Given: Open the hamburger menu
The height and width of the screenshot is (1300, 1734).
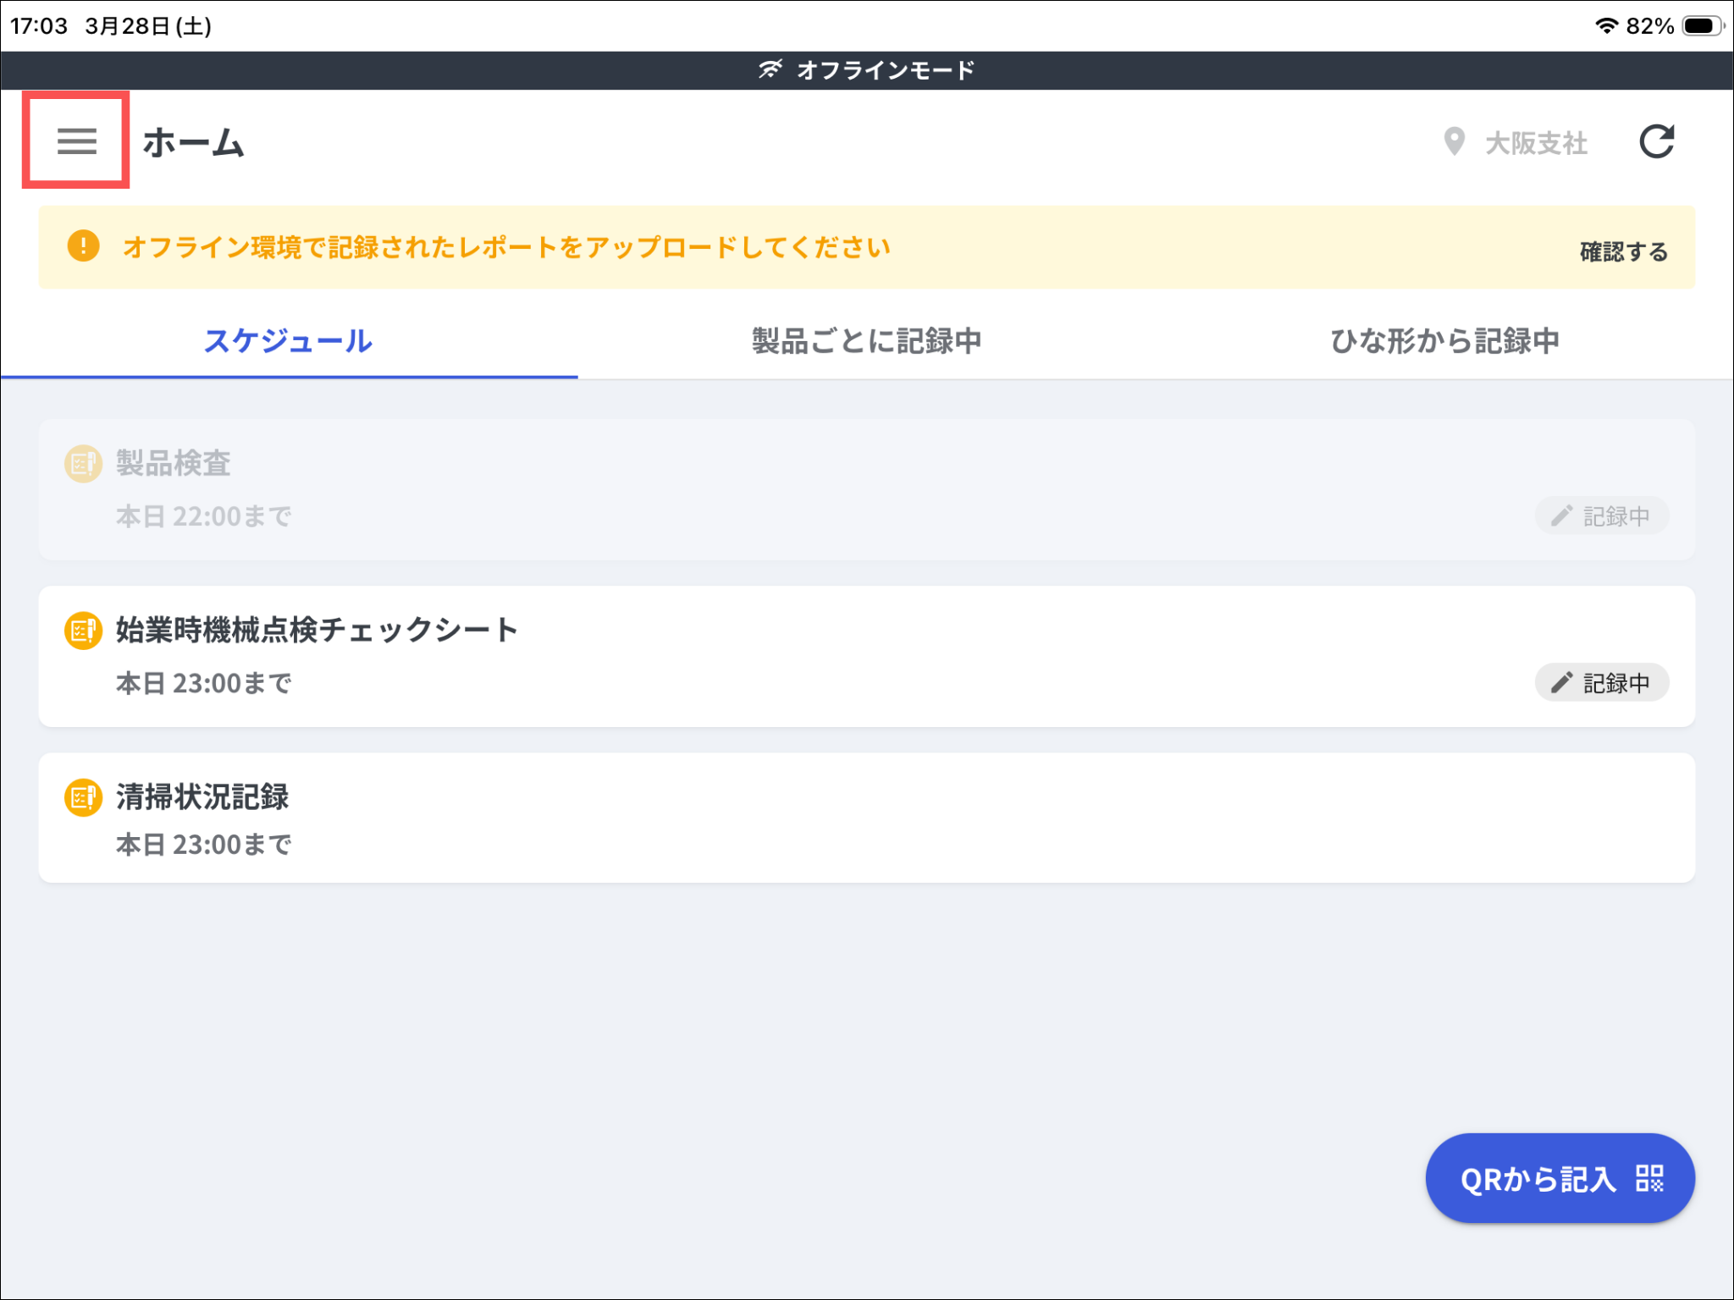Looking at the screenshot, I should [x=76, y=140].
